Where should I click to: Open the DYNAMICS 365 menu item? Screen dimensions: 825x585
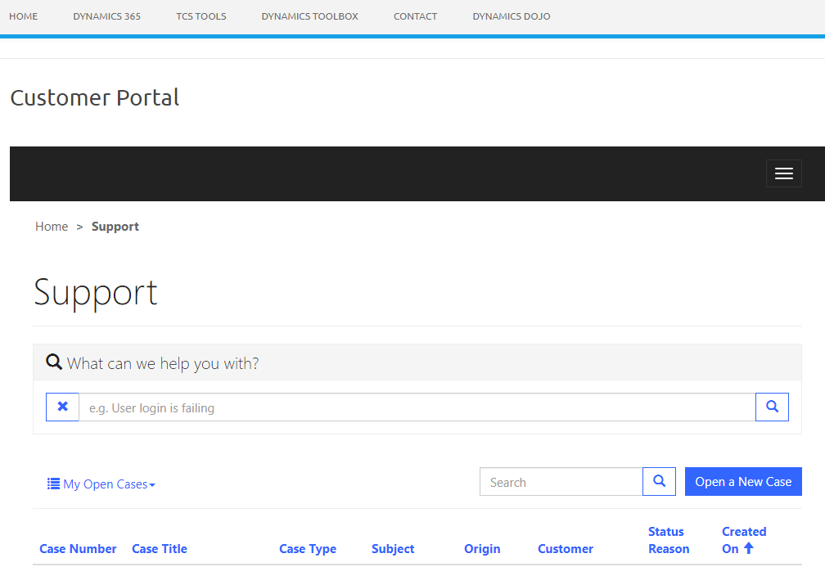106,16
